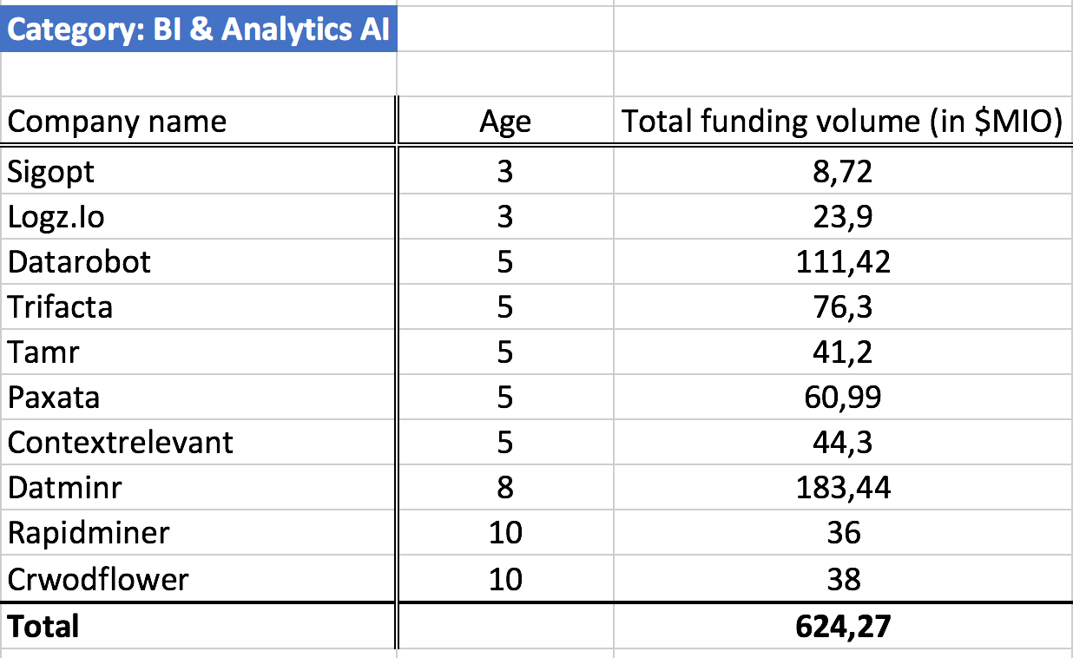The width and height of the screenshot is (1073, 658).
Task: Select the Trifacta cell
Action: (x=61, y=306)
